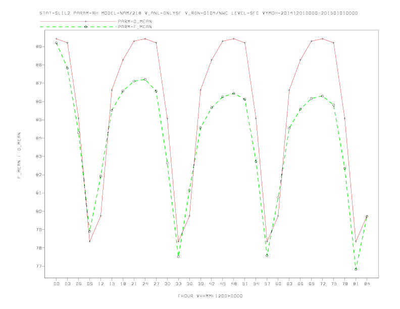Click the y-axis tick label 86
The height and width of the screenshot is (309, 400).
38,101
